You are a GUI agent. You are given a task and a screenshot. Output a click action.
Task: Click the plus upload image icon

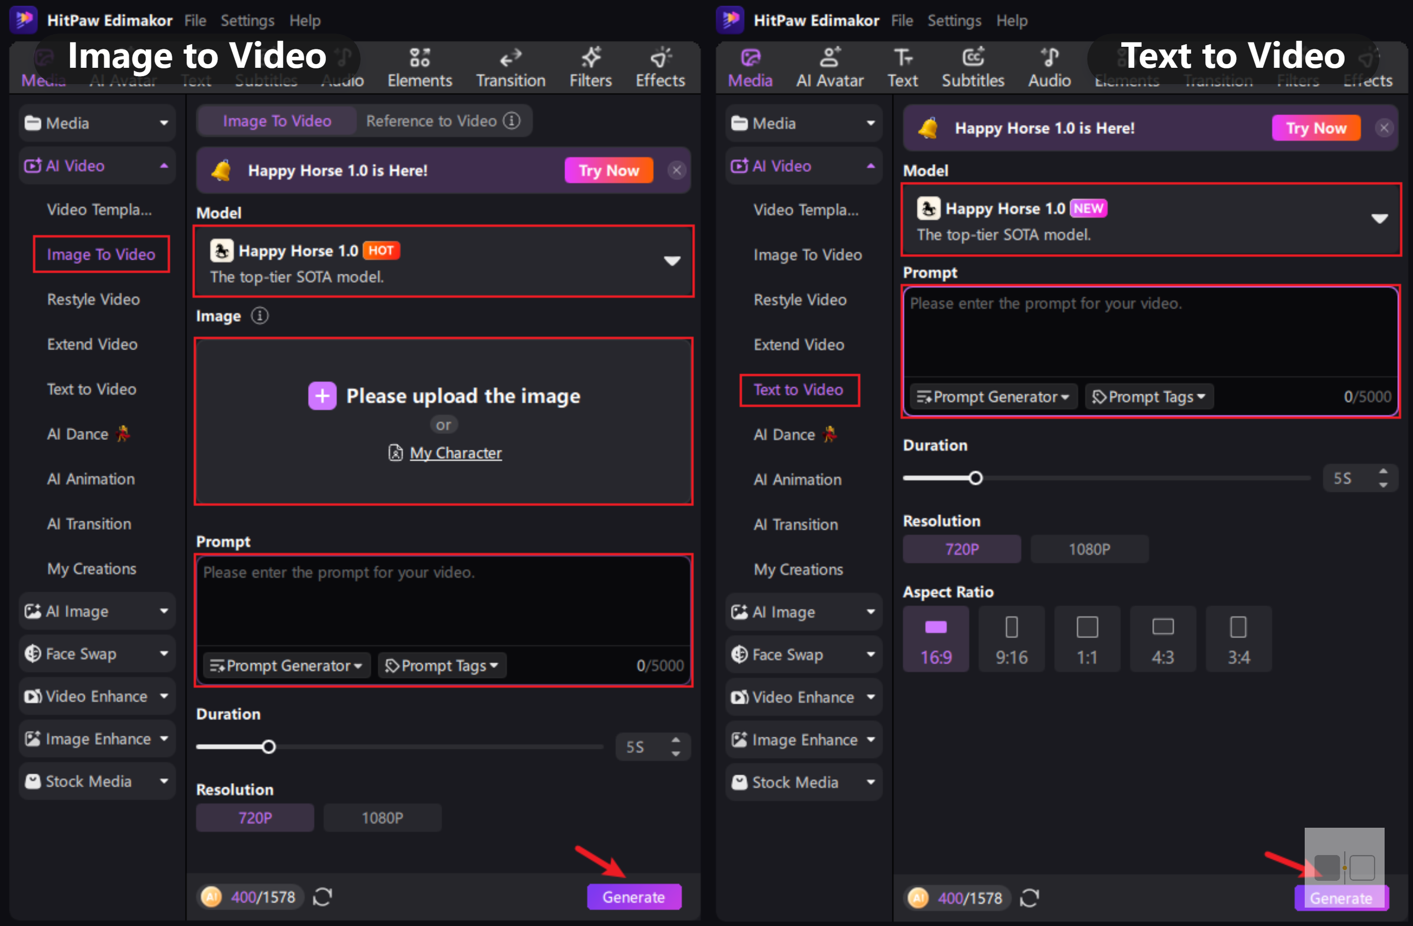[x=322, y=396]
